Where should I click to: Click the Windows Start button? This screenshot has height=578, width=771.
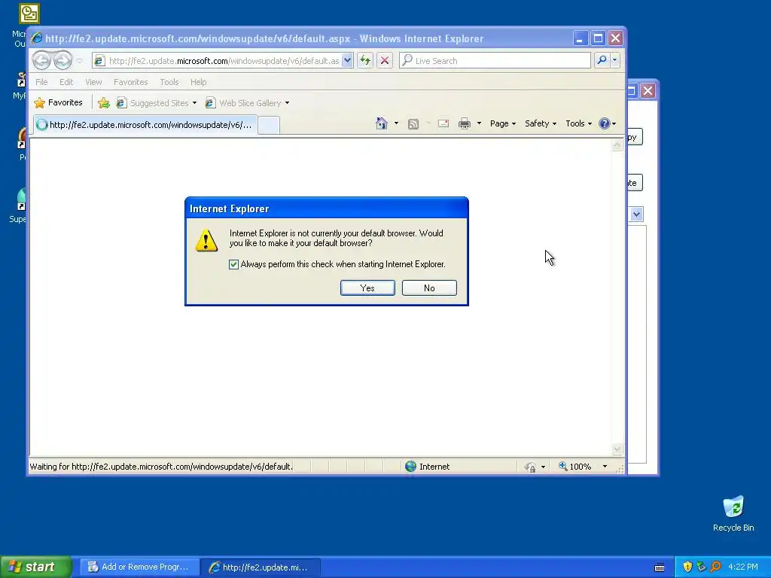[x=36, y=567]
